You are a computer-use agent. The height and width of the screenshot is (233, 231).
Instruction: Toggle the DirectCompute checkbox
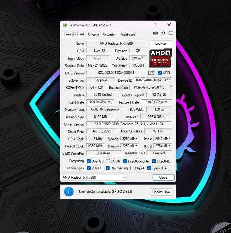point(125,161)
